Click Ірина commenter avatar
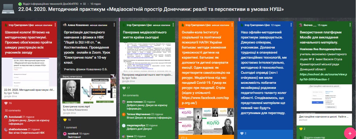The image size is (356, 139). click(x=124, y=136)
